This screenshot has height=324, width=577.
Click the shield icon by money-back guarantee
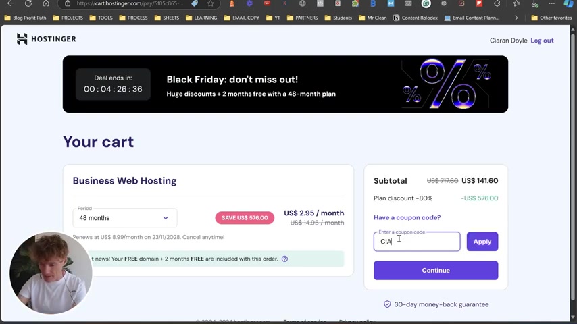click(387, 304)
